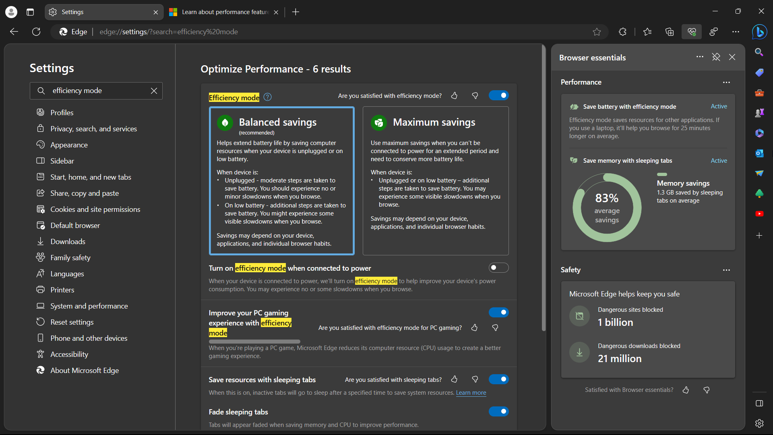The width and height of the screenshot is (773, 435).
Task: Clear the efficiency mode search text
Action: 154,91
